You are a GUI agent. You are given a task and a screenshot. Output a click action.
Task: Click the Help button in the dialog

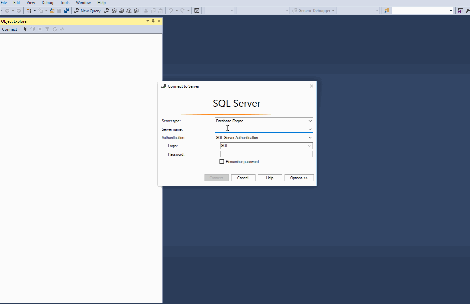click(270, 178)
